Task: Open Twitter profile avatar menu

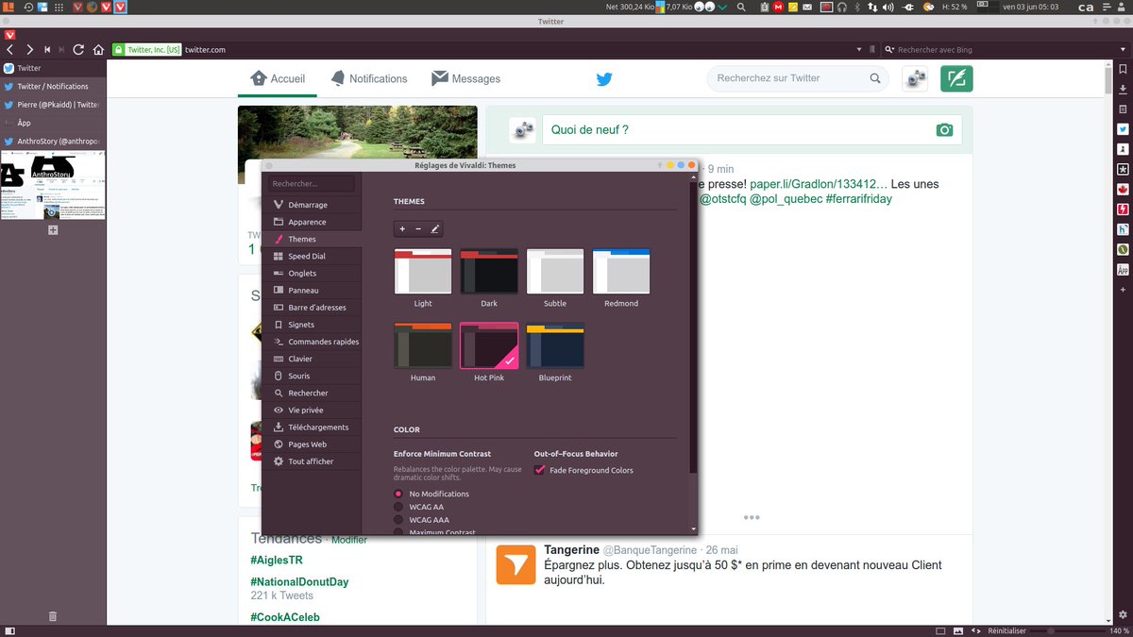Action: pyautogui.click(x=915, y=78)
